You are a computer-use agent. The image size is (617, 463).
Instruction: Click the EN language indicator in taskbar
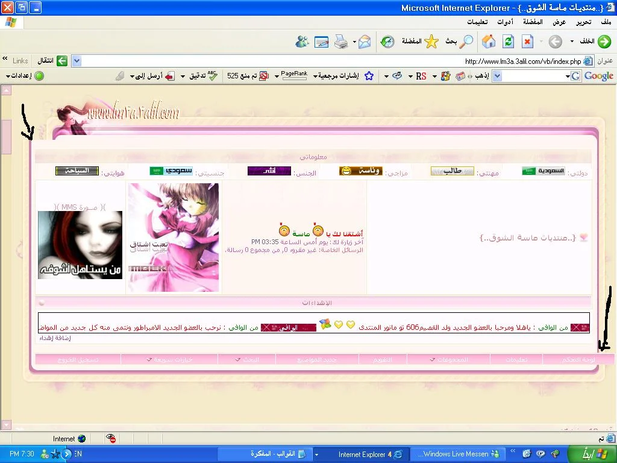pyautogui.click(x=78, y=454)
